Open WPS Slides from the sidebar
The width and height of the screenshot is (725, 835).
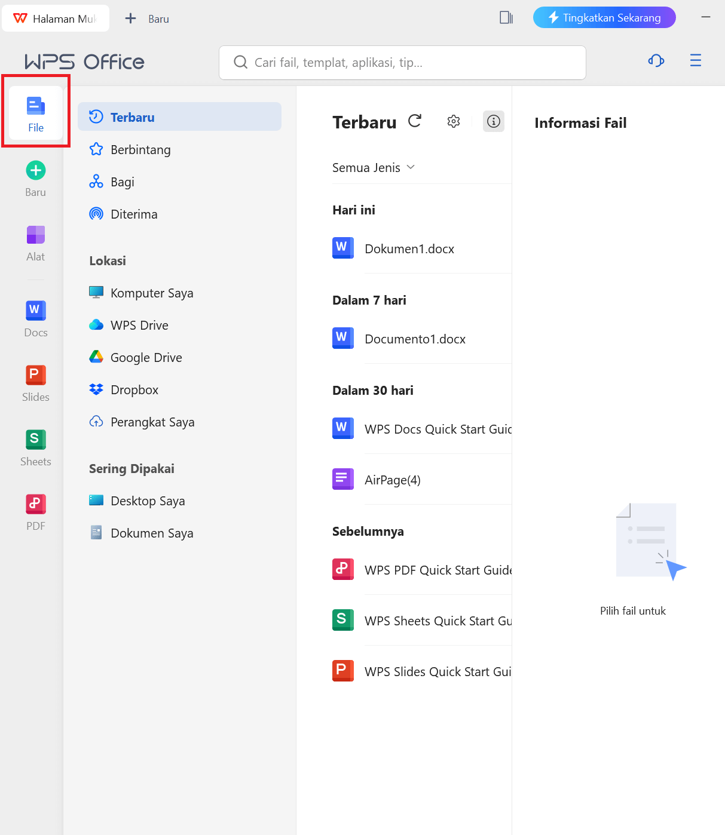coord(35,381)
